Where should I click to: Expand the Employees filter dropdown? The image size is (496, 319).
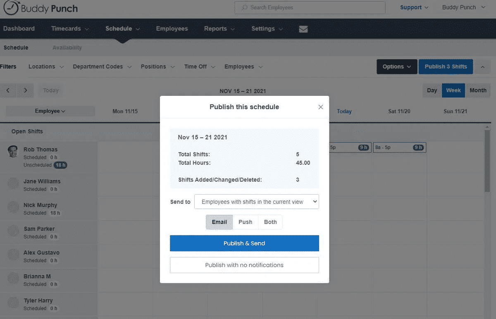click(x=244, y=67)
